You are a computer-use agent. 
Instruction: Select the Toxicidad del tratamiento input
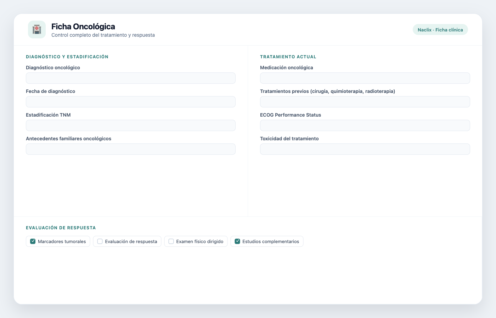coord(365,149)
